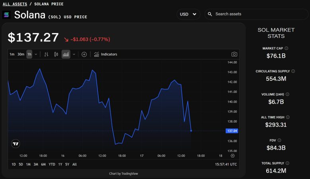The image size is (310, 179).
Task: Expand the time interval dropdown arrow
Action: coord(36,54)
